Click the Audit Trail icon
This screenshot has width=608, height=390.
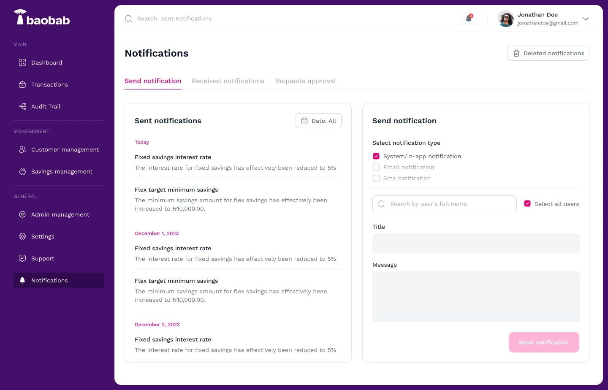(x=22, y=106)
